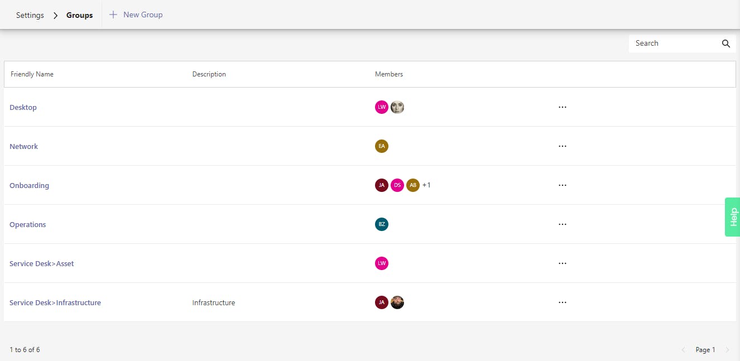Image resolution: width=740 pixels, height=361 pixels.
Task: Click the BZ avatar in Operations row
Action: 382,224
